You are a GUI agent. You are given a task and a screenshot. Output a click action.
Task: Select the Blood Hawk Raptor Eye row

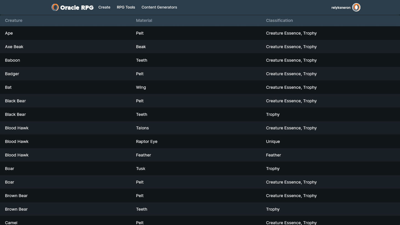point(146,142)
